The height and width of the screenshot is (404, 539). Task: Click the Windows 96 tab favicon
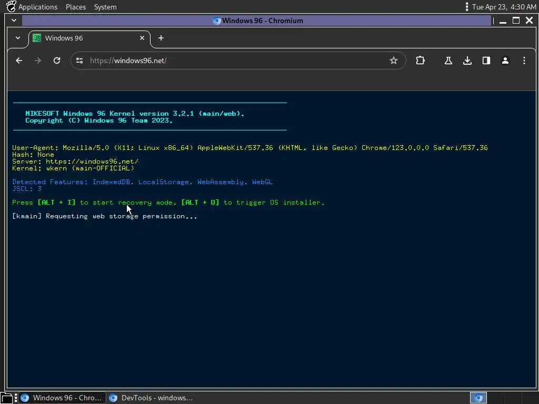point(37,38)
